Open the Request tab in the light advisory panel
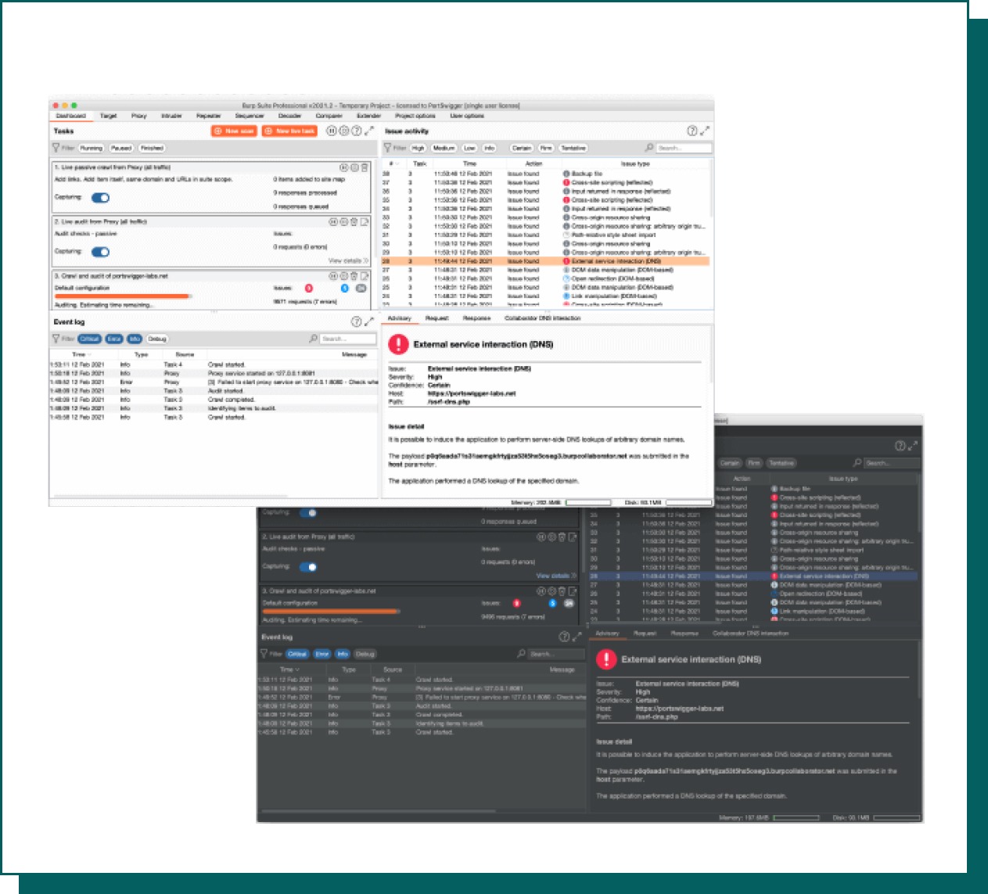Screen dimensions: 988x894 [437, 318]
